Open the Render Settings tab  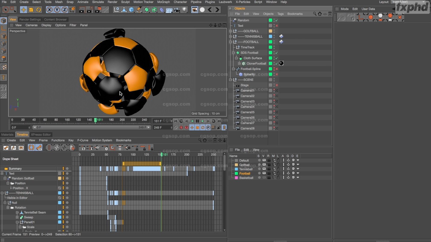point(30,20)
